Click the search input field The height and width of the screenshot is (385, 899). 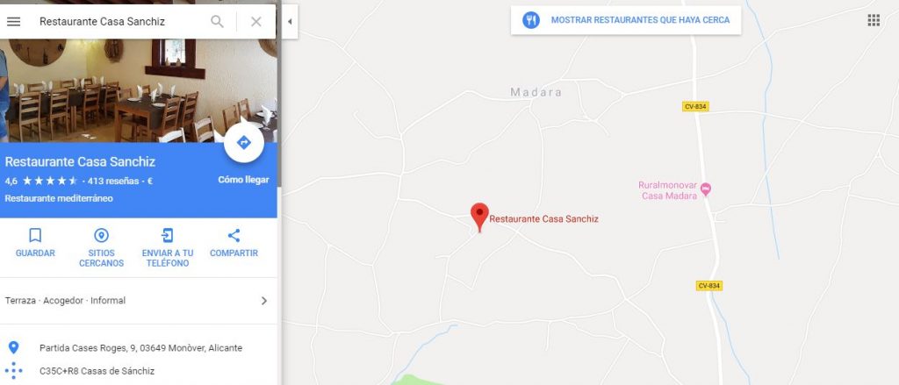pyautogui.click(x=120, y=22)
